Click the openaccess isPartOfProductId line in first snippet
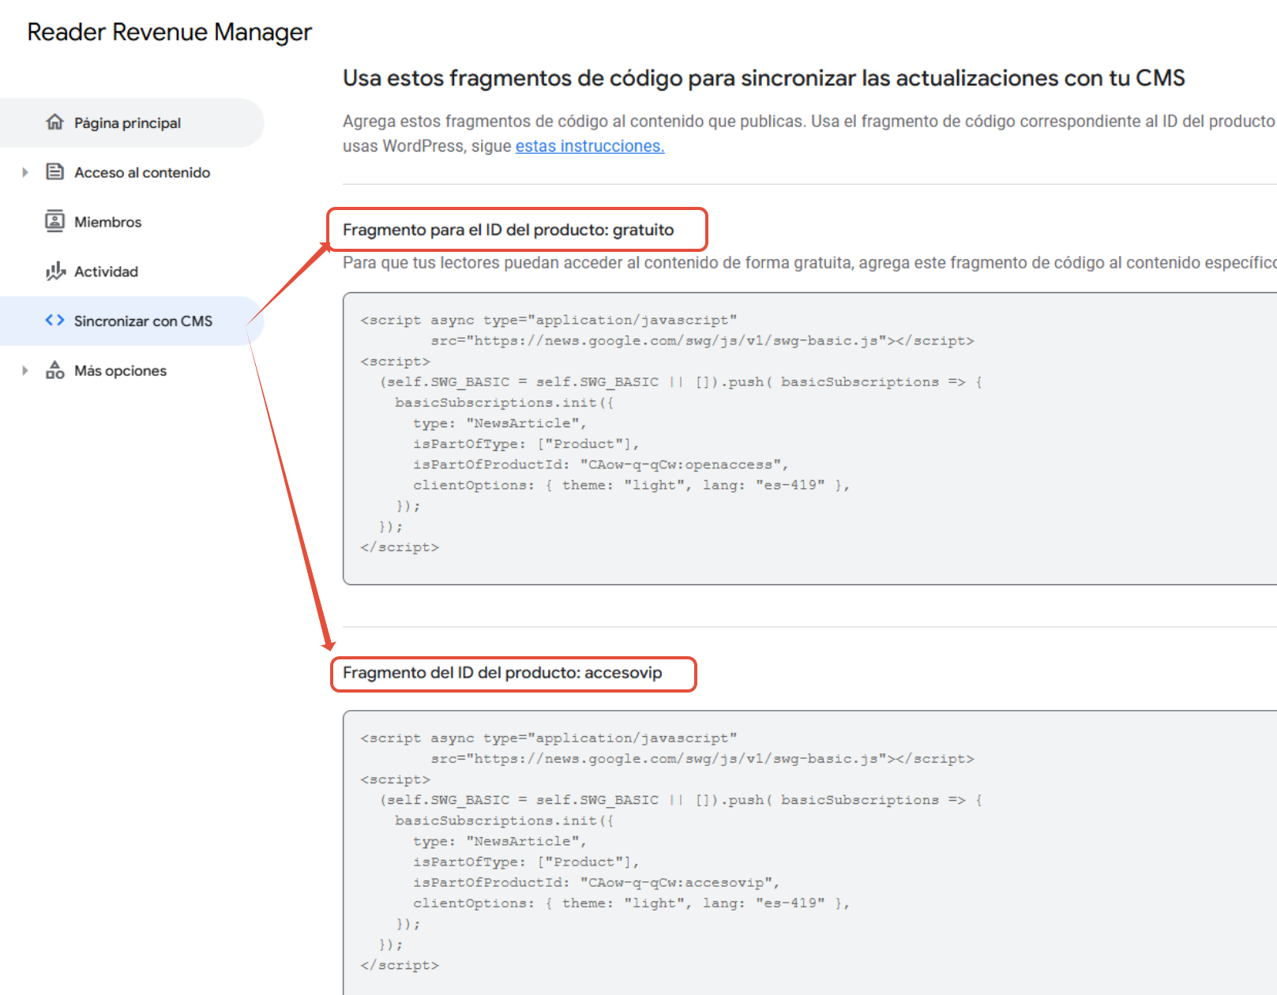 point(601,464)
